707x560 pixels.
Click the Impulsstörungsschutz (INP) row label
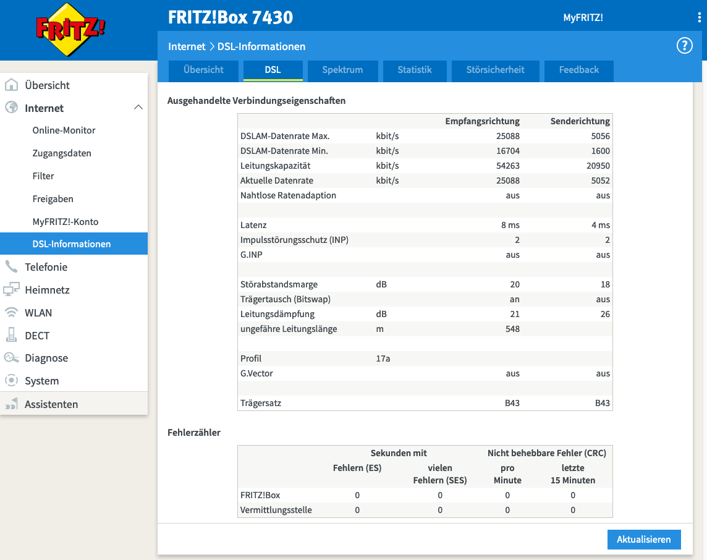294,240
